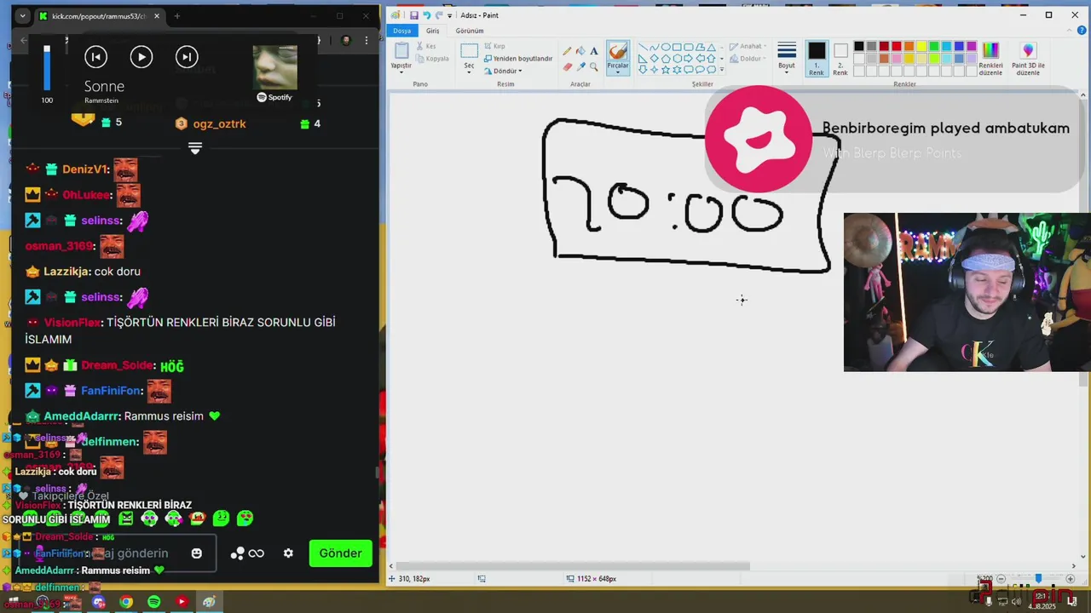The height and width of the screenshot is (613, 1091).
Task: Expand the shapes gallery more arrow
Action: (722, 70)
